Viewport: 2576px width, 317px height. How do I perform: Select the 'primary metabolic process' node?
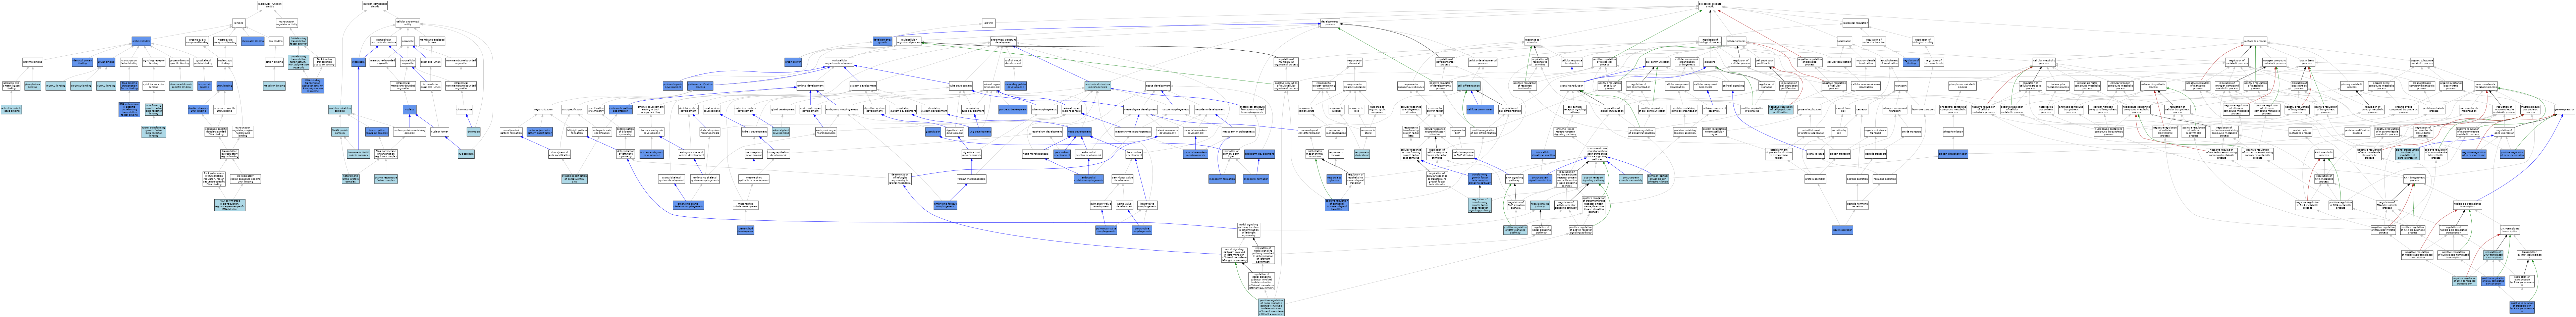2352,86
